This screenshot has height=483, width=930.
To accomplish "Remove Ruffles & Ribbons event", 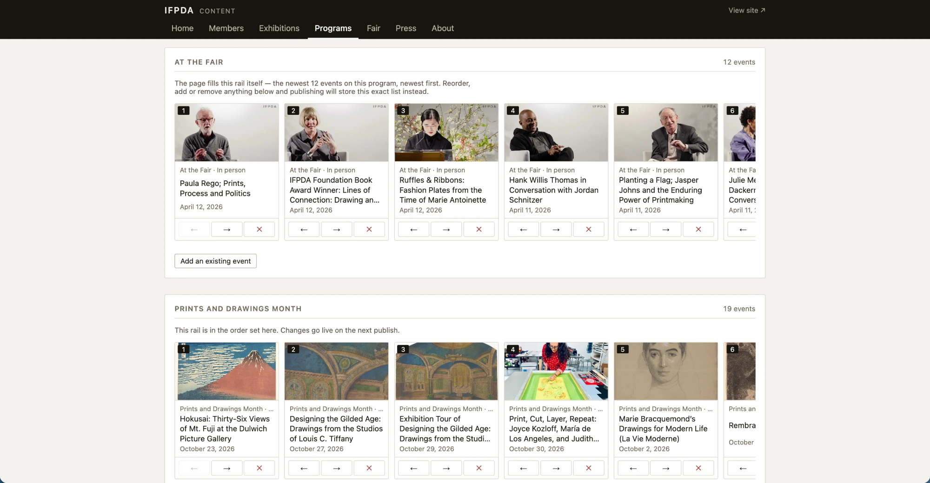I will [479, 229].
